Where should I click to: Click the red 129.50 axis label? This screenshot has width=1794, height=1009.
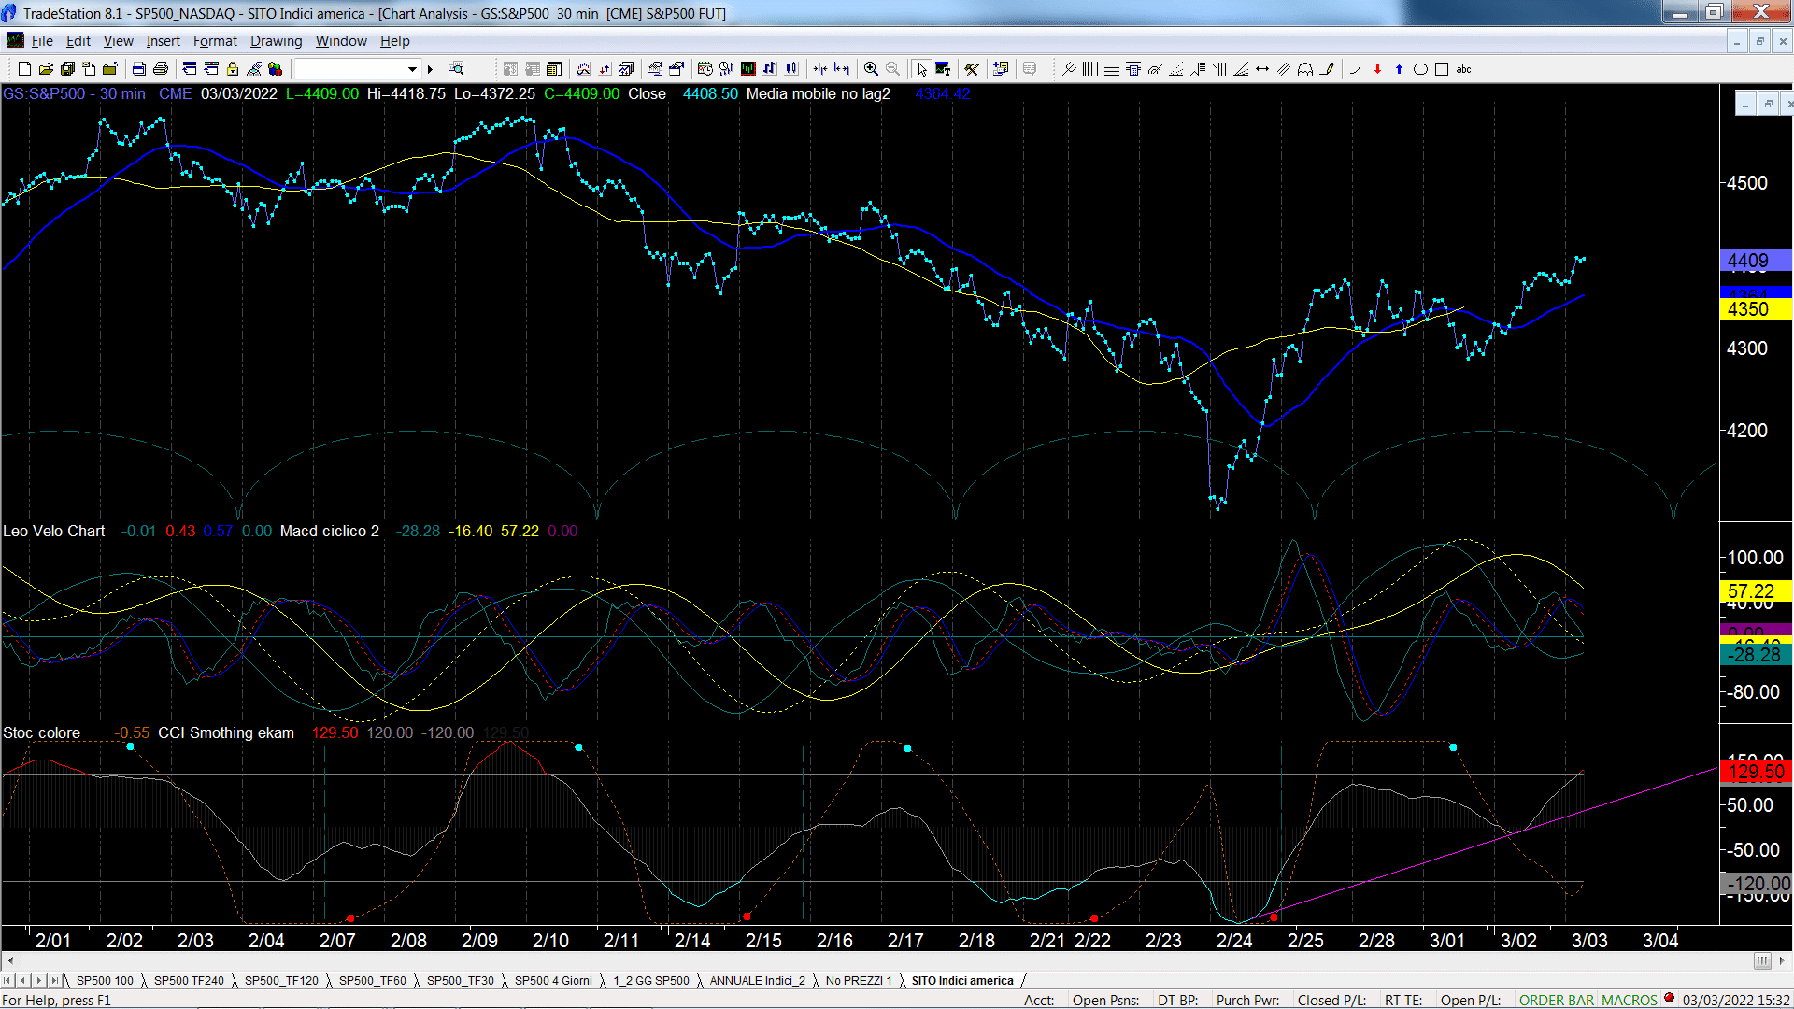(1756, 772)
